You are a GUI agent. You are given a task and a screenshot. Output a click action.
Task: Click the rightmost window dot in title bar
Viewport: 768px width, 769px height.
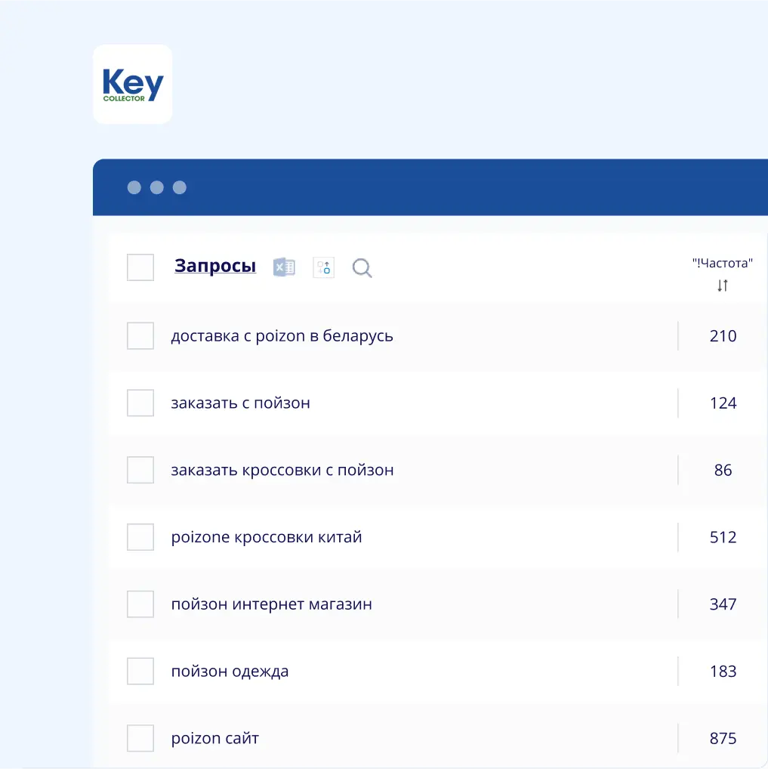(x=180, y=187)
